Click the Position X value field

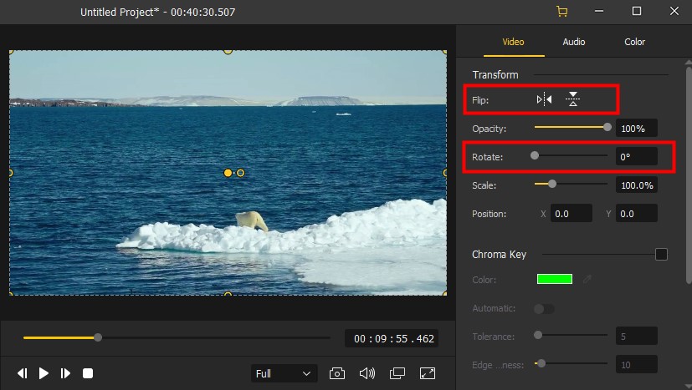[x=571, y=214]
